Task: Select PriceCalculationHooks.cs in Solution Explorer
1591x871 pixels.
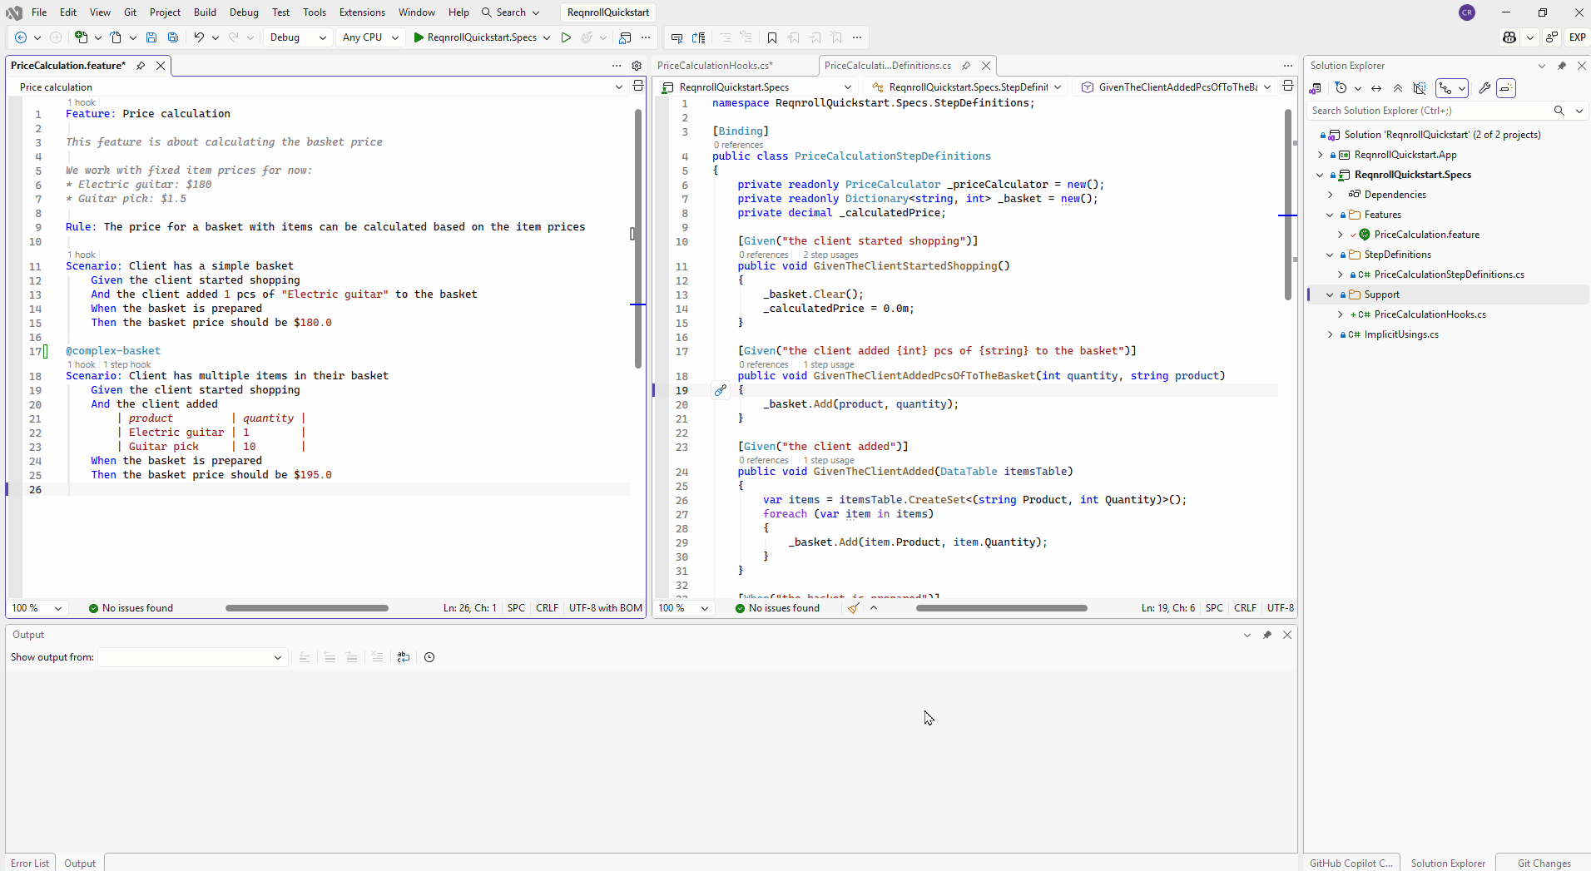Action: click(1430, 314)
